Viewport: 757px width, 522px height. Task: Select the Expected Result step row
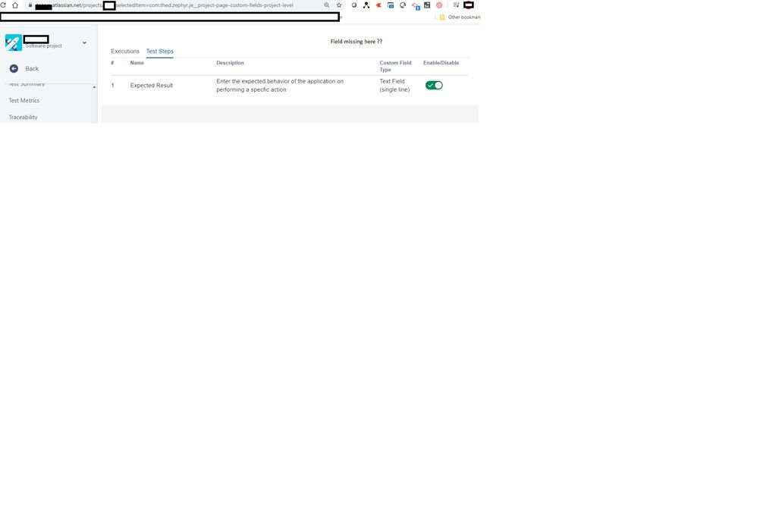[151, 85]
